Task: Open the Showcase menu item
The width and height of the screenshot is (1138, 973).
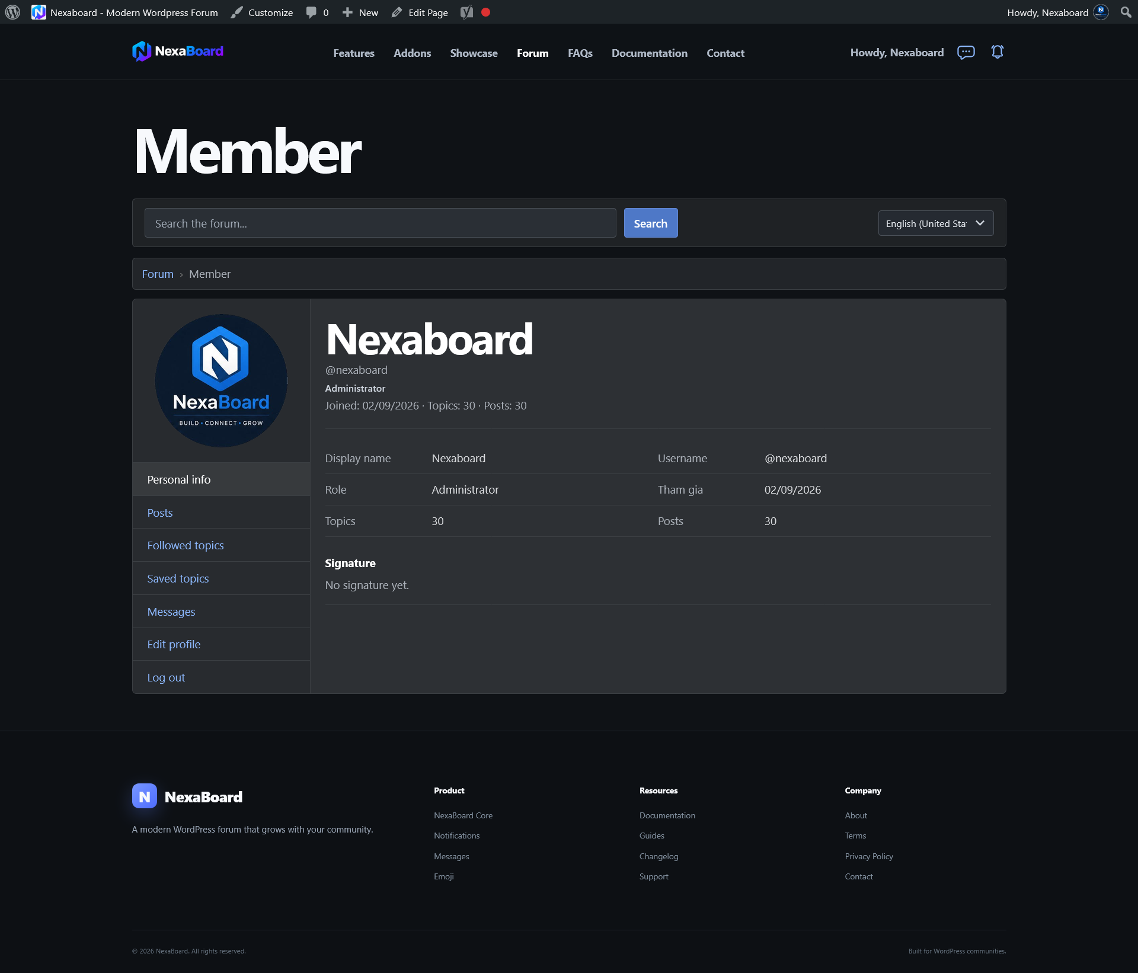Action: pyautogui.click(x=474, y=53)
